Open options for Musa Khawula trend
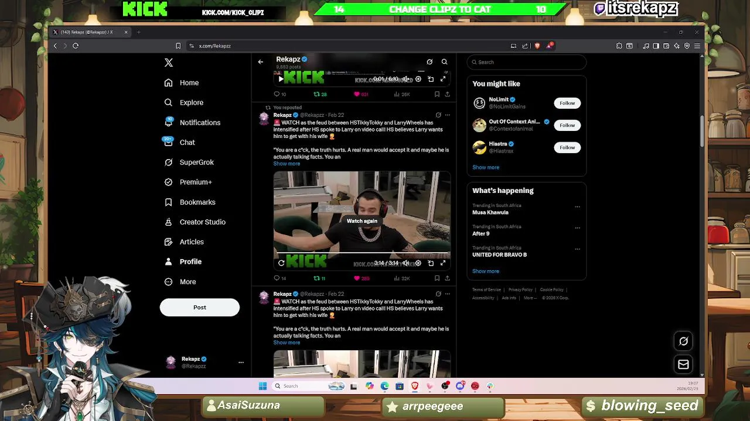This screenshot has height=421, width=750. [577, 207]
